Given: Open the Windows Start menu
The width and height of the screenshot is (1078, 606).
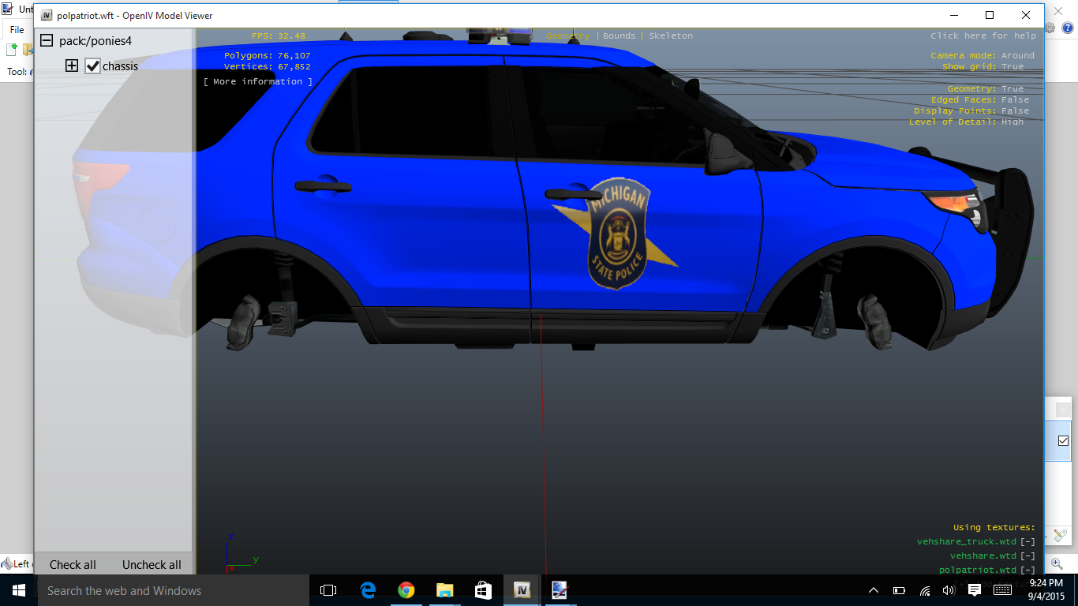Looking at the screenshot, I should [x=17, y=590].
